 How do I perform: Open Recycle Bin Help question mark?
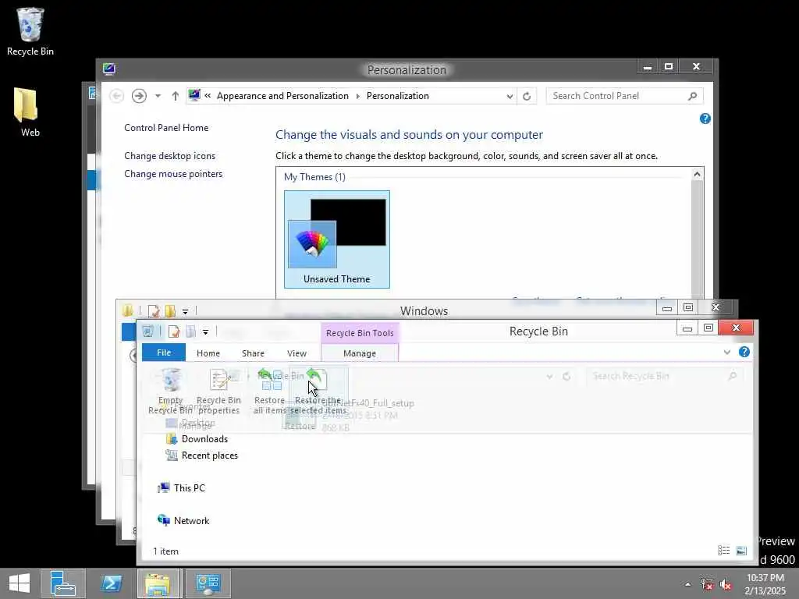click(744, 352)
